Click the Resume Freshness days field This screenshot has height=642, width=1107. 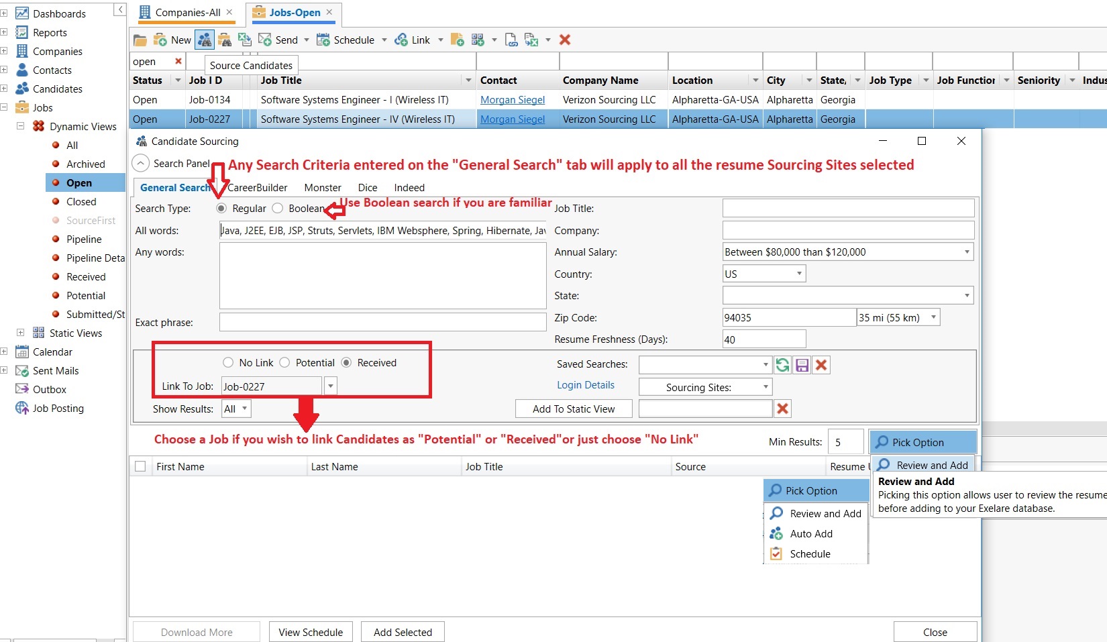tap(763, 339)
